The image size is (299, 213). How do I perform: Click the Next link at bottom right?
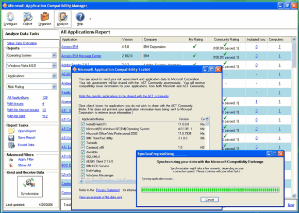point(291,205)
